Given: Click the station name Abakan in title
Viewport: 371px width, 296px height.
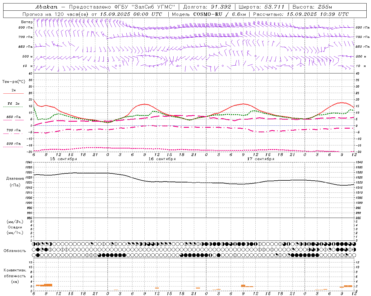Looking at the screenshot, I should click(46, 7).
